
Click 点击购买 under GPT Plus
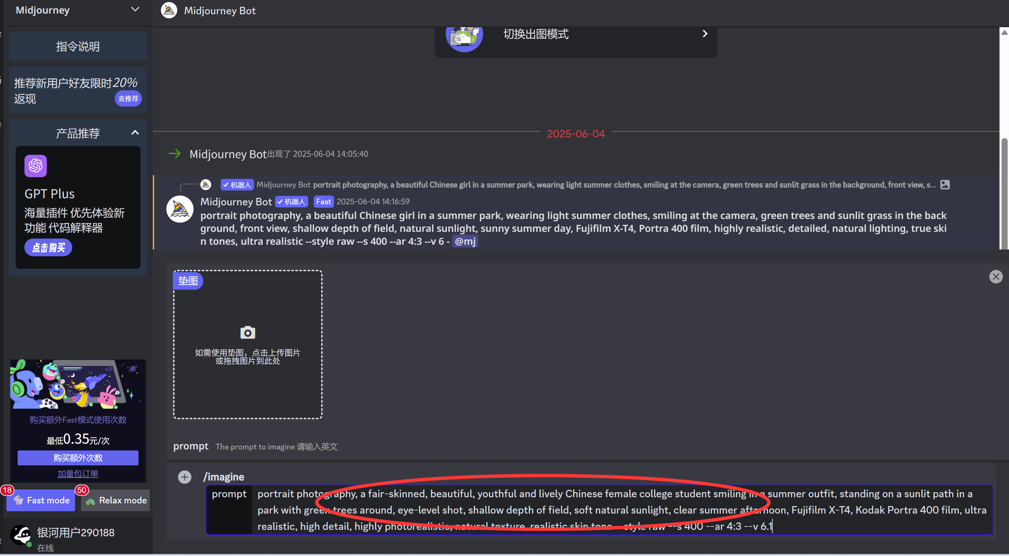pos(48,247)
